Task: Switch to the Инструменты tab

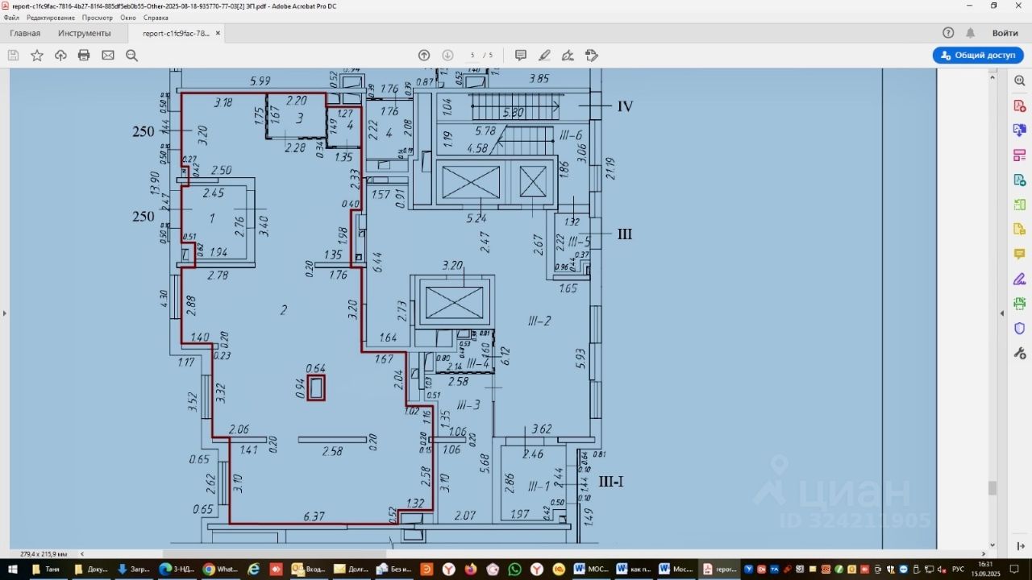Action: (84, 33)
